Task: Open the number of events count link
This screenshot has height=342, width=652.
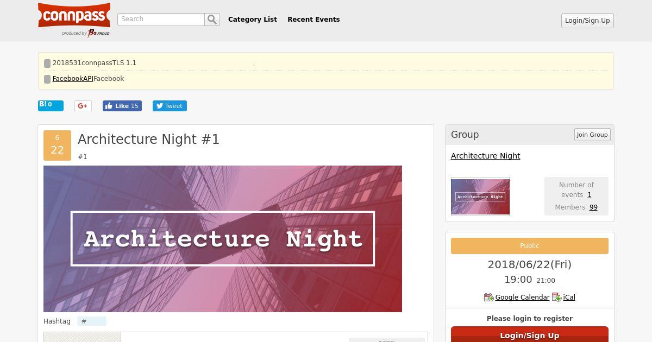Action: click(590, 195)
